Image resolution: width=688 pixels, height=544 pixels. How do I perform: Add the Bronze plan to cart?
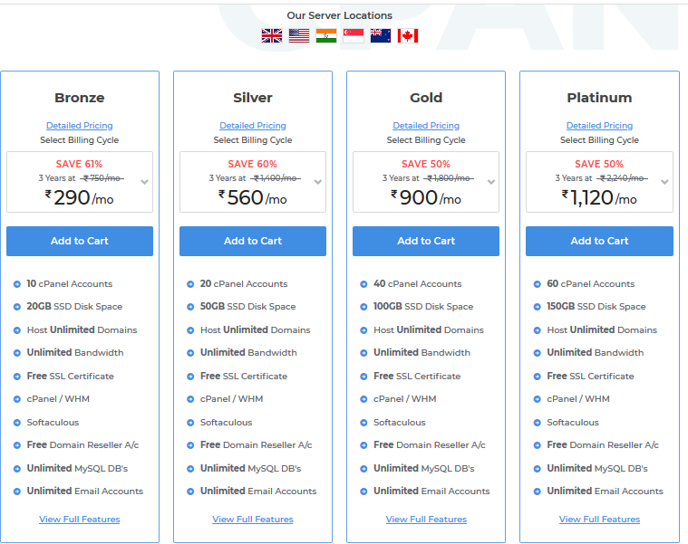coord(80,241)
